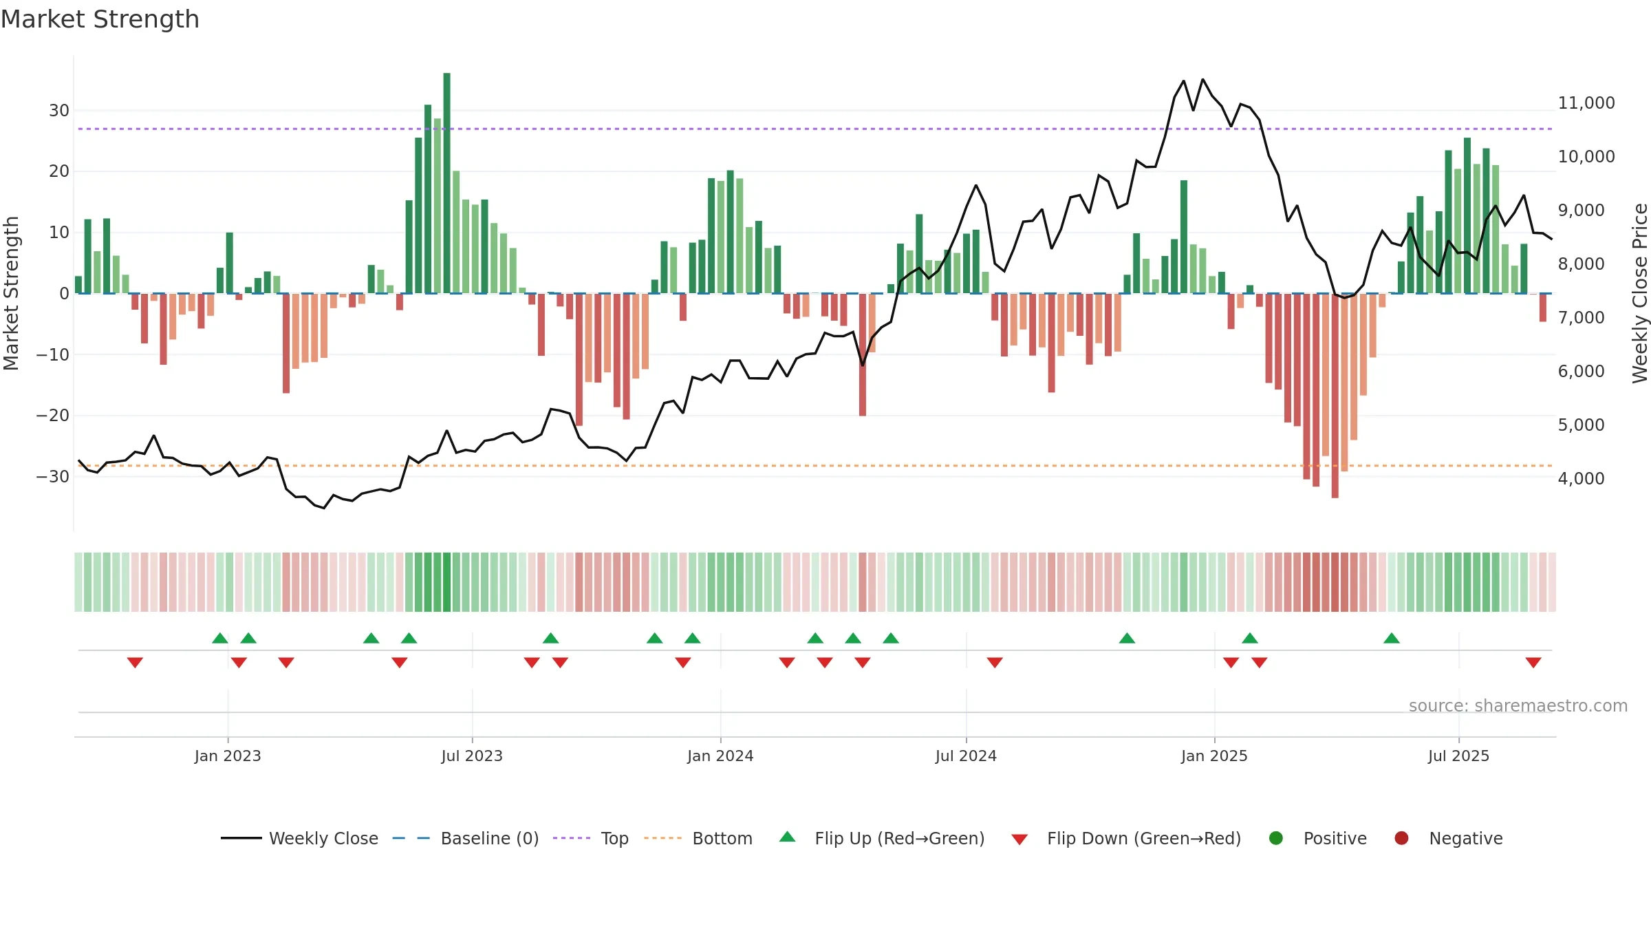Click the Jul 2025 x-axis label
1651x929 pixels.
[x=1458, y=756]
